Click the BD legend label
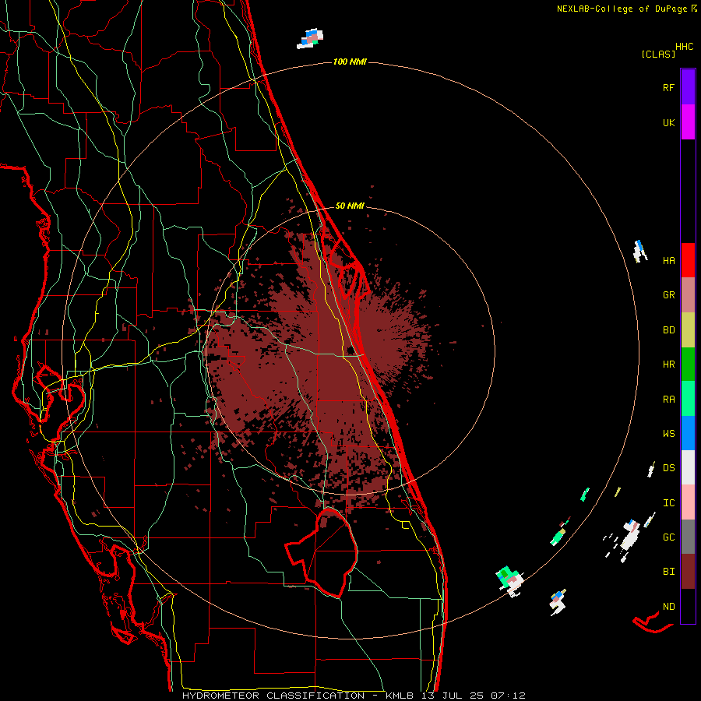This screenshot has height=701, width=701. (668, 330)
